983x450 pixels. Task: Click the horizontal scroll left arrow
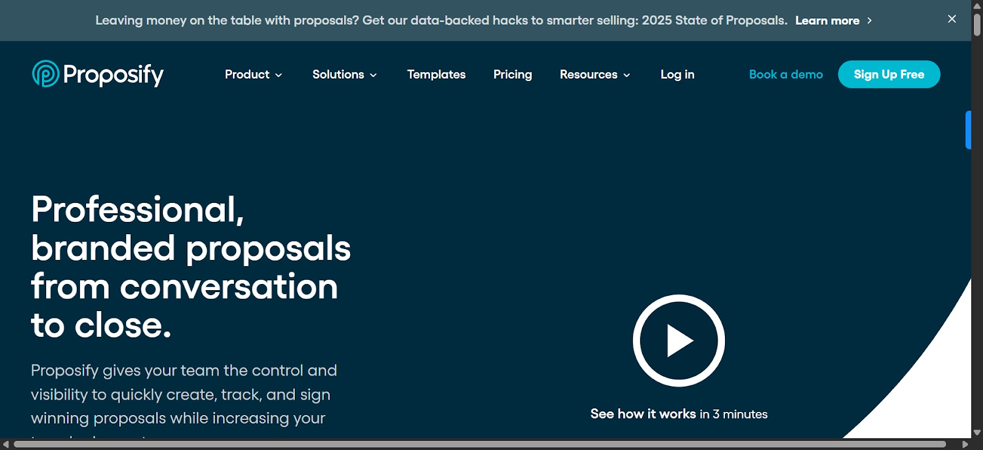(x=6, y=444)
